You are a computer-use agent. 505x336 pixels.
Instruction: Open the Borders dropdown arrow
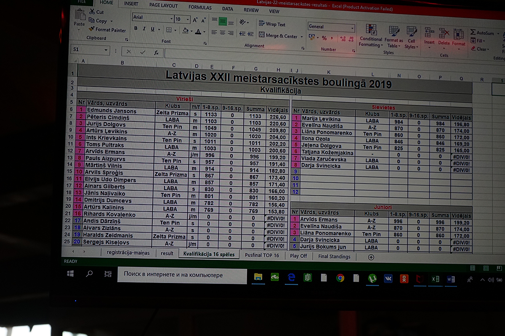coord(175,30)
